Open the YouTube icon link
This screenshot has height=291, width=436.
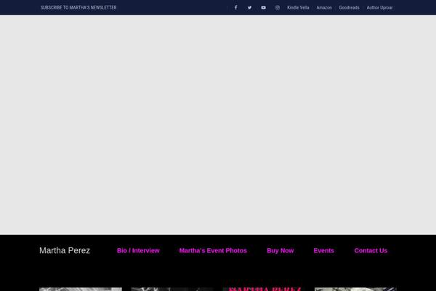263,7
